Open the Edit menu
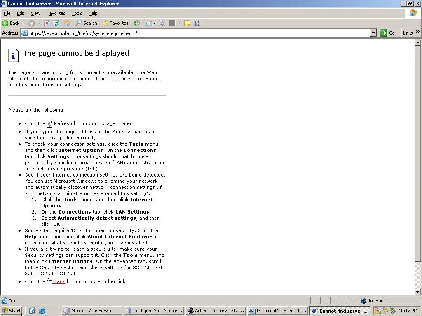The image size is (422, 316). pos(21,13)
